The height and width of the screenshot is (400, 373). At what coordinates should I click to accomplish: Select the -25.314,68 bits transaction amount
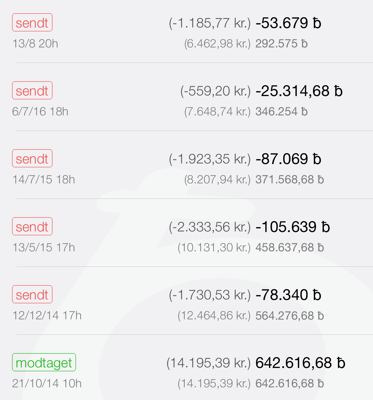[x=299, y=91]
